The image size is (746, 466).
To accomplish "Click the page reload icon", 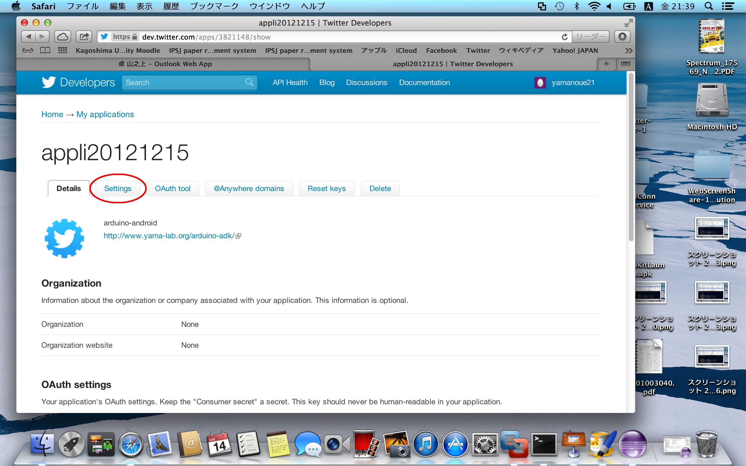I will pos(564,37).
